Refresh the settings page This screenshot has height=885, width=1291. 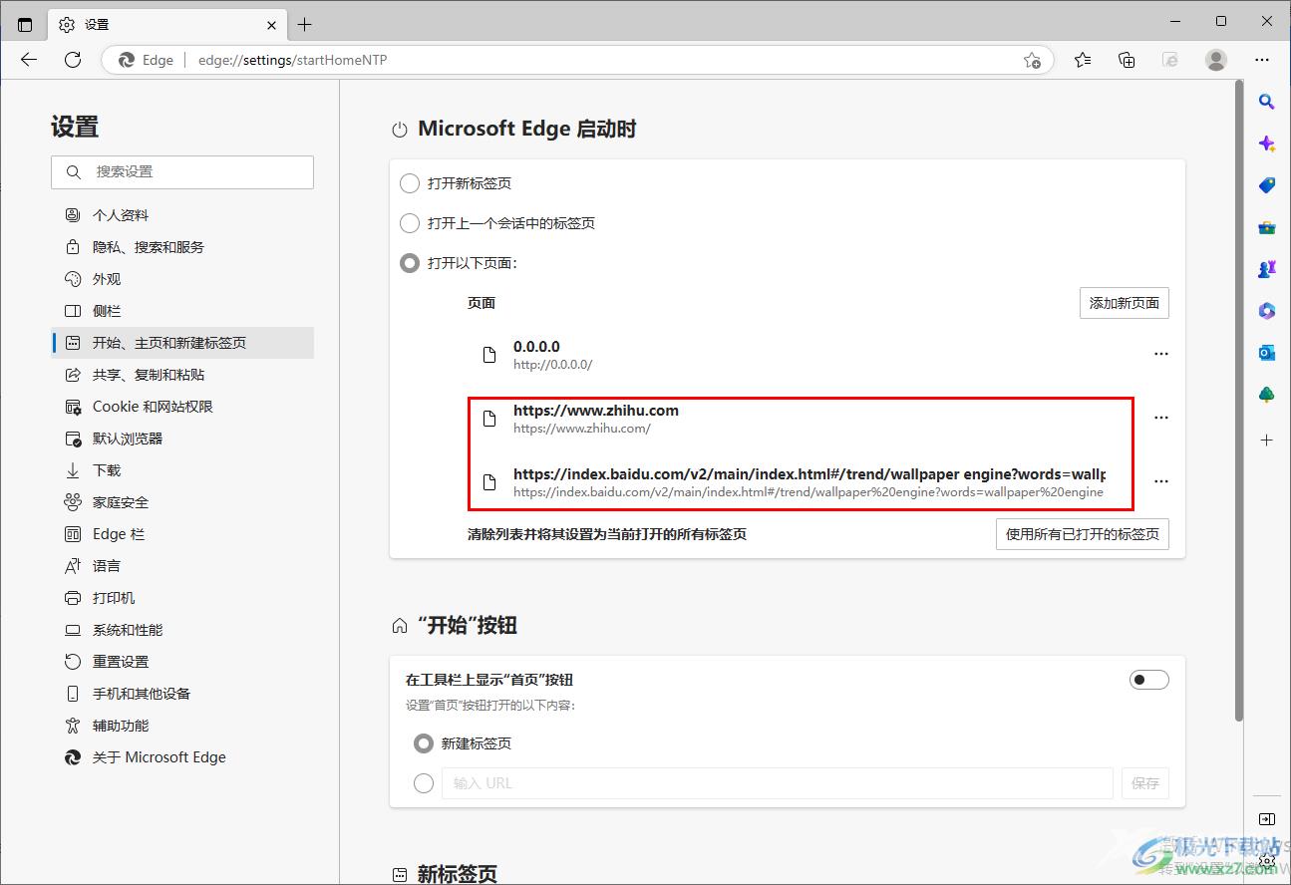coord(73,60)
